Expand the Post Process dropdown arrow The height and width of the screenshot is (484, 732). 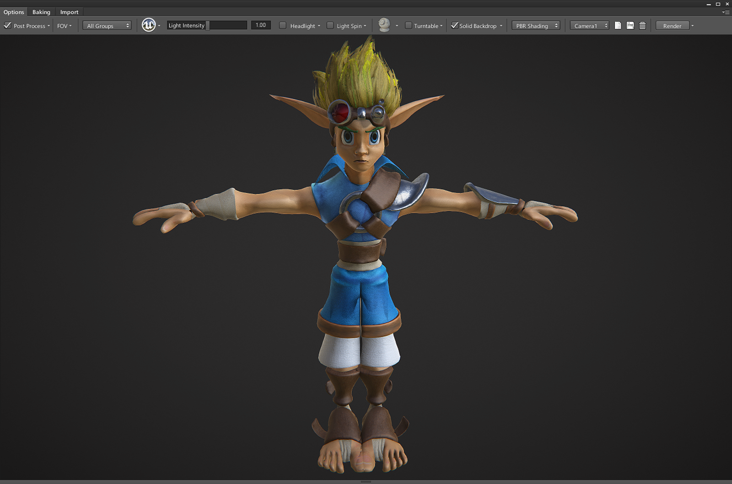tap(48, 26)
